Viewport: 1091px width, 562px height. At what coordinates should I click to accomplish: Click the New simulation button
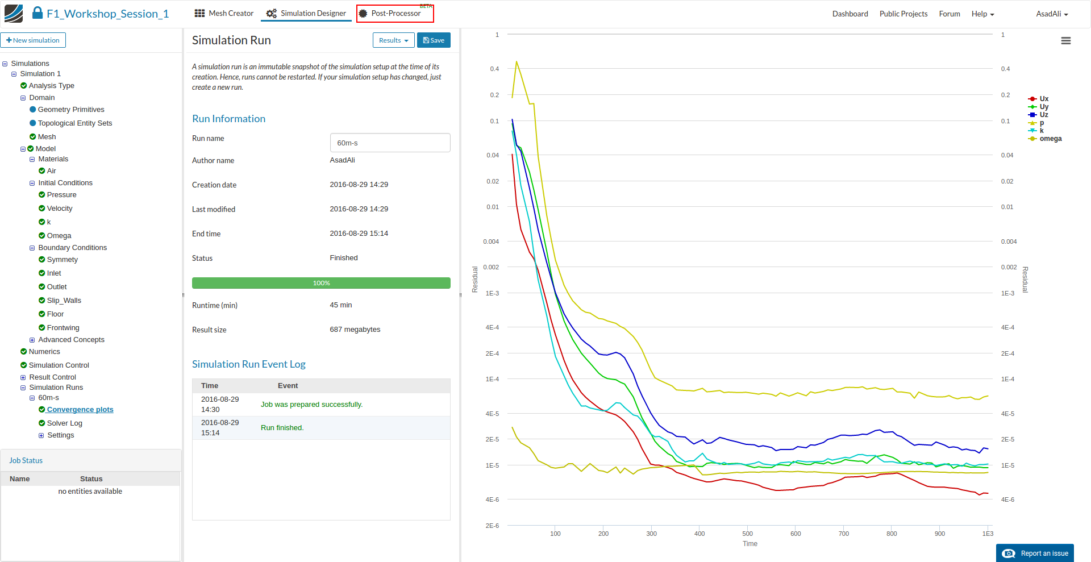pyautogui.click(x=33, y=40)
